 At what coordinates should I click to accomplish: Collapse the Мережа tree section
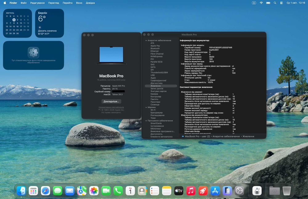pyautogui.click(x=146, y=107)
